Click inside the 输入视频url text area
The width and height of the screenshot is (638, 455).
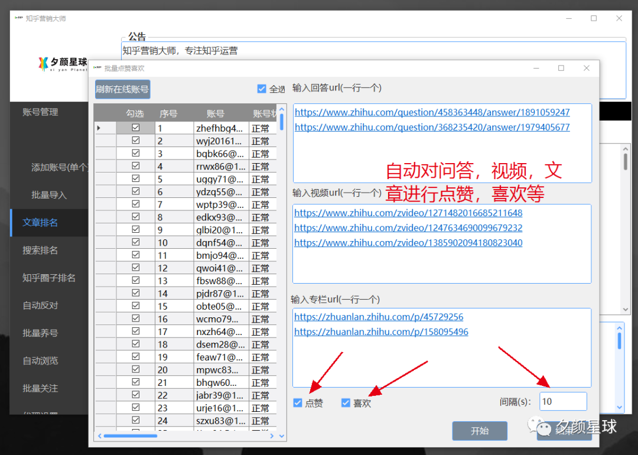[x=442, y=244]
